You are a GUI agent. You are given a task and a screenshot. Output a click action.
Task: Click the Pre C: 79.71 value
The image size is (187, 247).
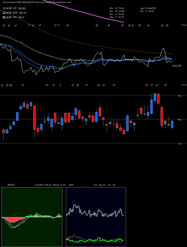pos(117,17)
